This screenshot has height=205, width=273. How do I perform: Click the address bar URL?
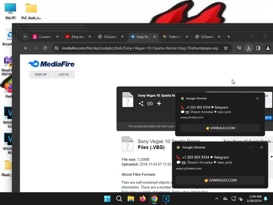(x=140, y=48)
